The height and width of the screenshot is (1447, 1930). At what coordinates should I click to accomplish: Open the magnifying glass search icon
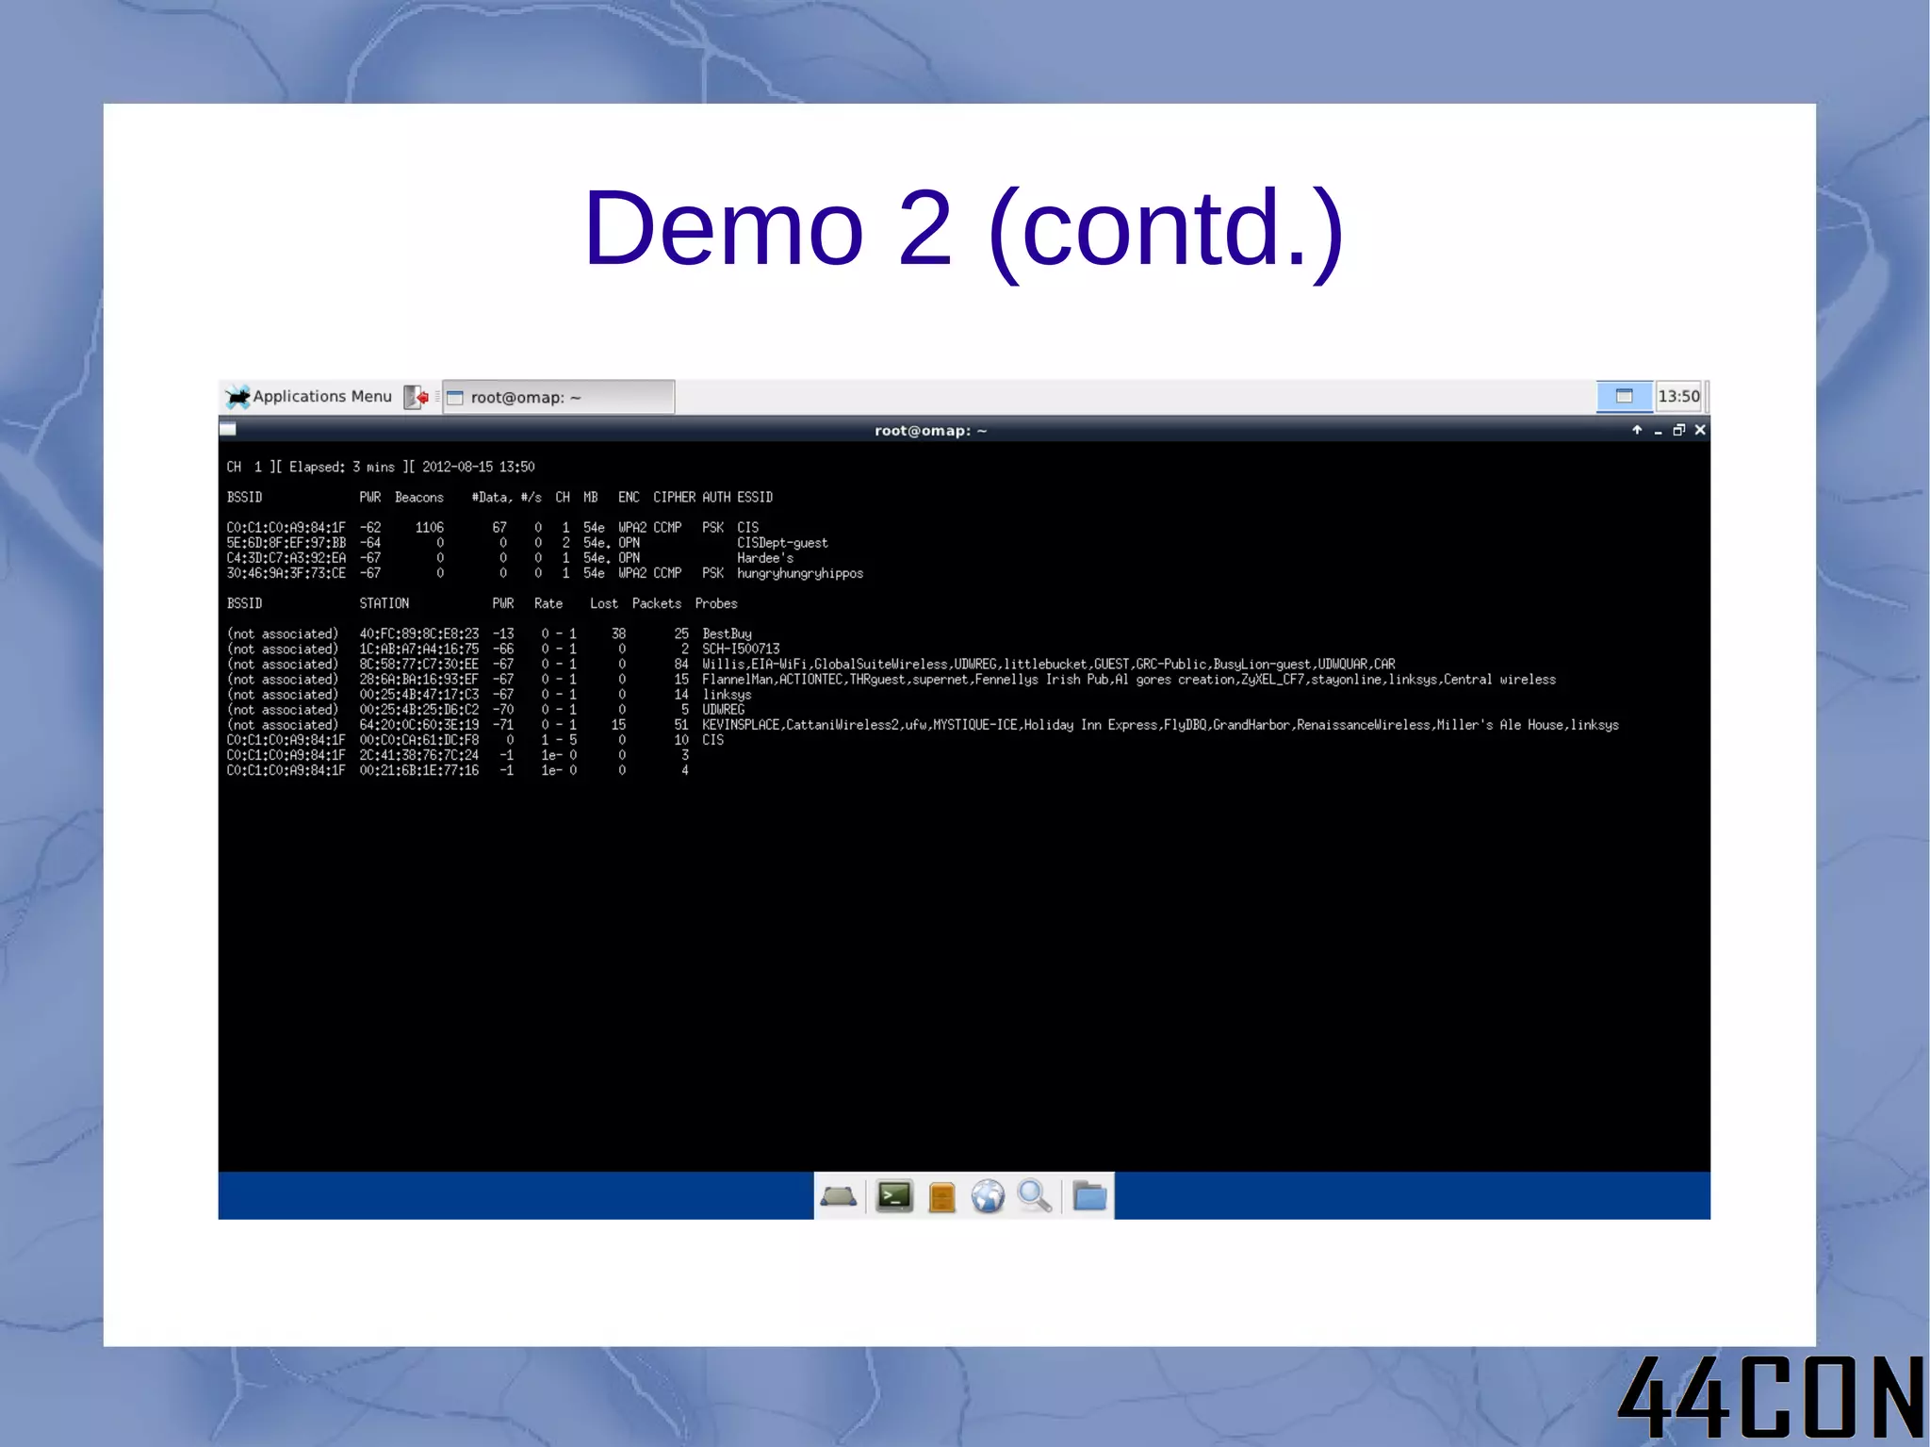(x=1035, y=1196)
